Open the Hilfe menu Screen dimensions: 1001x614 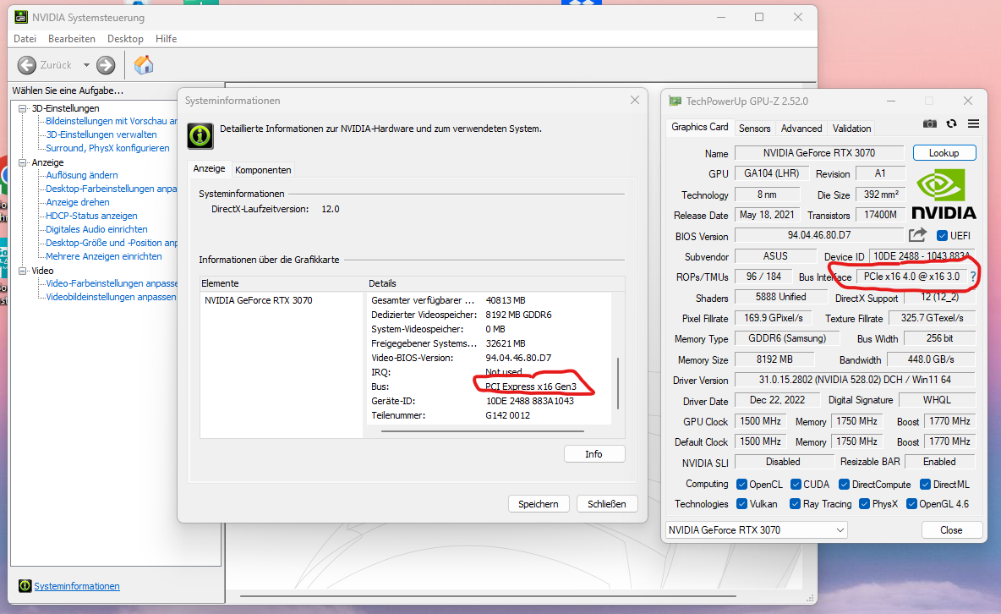click(166, 38)
